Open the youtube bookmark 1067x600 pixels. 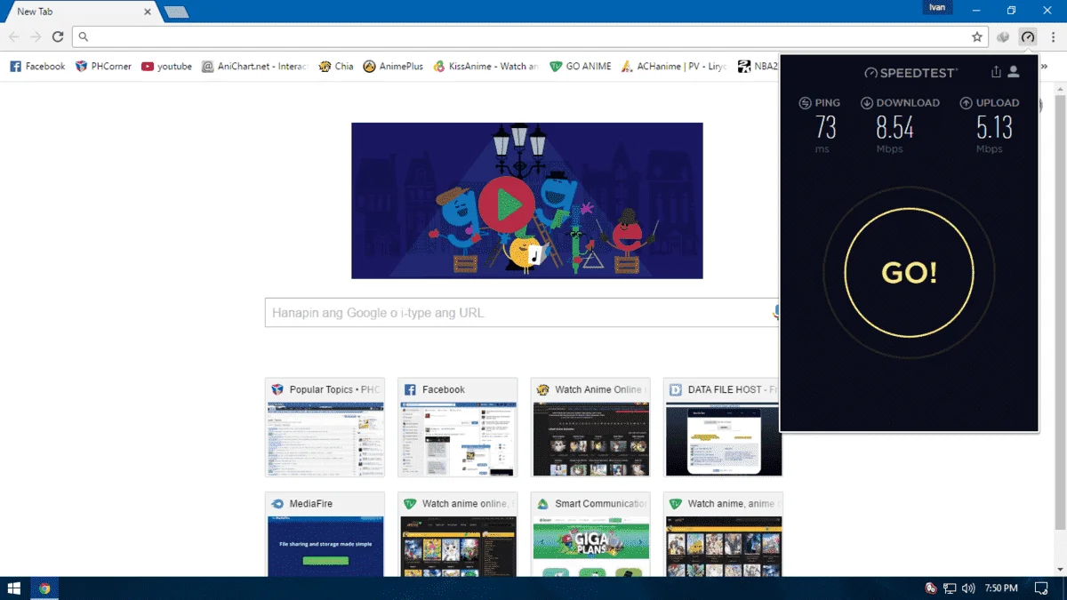pyautogui.click(x=166, y=66)
